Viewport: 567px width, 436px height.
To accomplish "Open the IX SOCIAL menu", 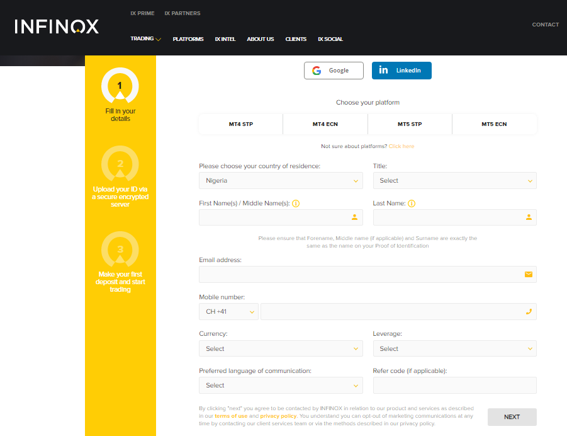I will point(330,39).
